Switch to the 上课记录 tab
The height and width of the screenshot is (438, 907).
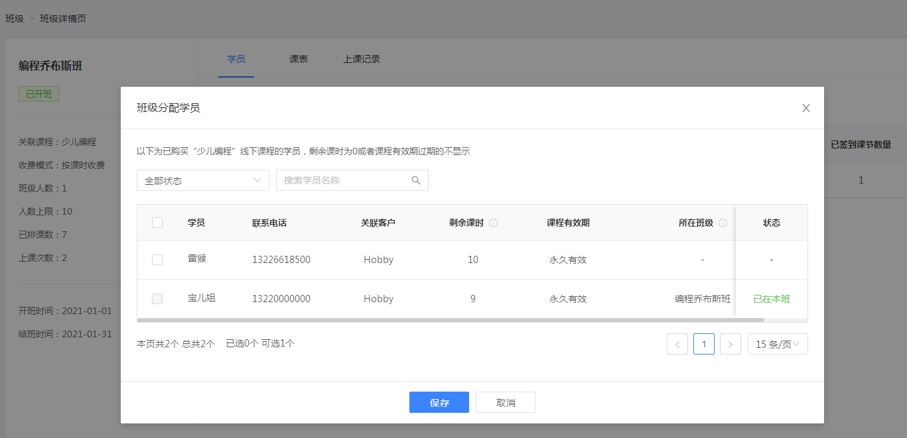[x=362, y=59]
